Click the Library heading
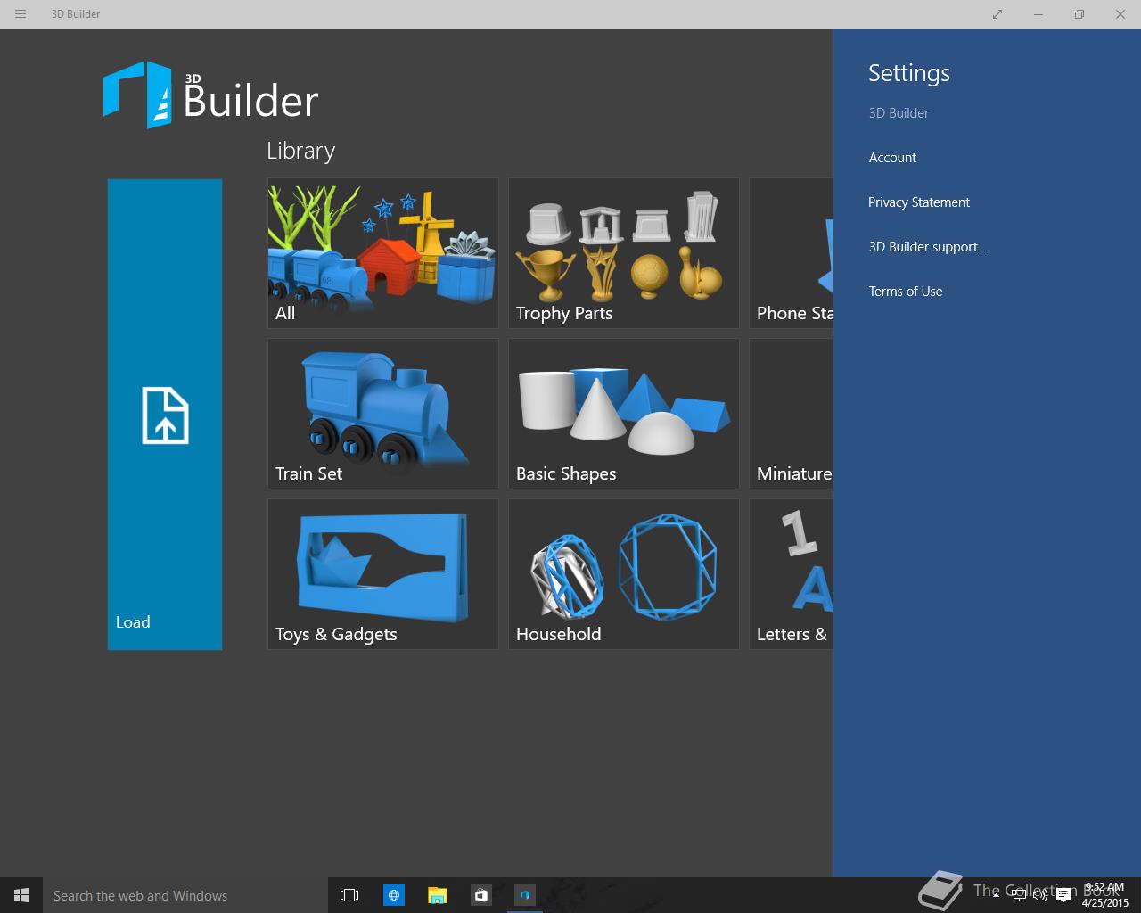Viewport: 1141px width, 913px height. click(301, 152)
